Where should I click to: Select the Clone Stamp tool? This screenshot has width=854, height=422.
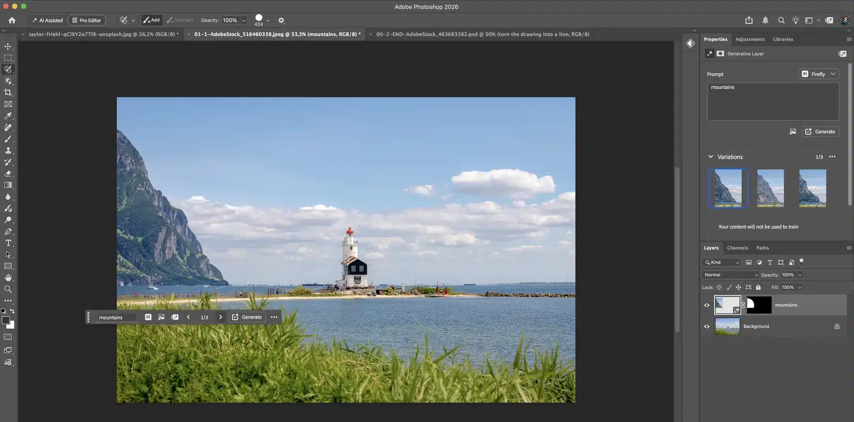coord(8,150)
